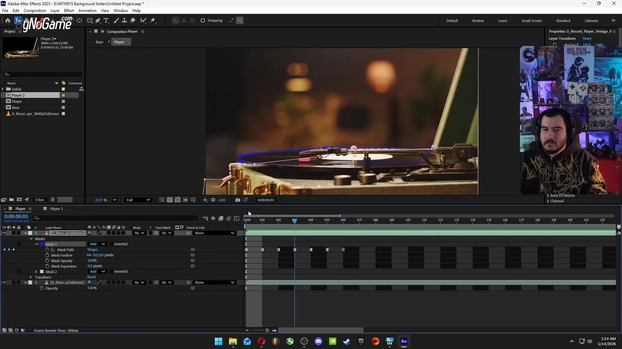Toggle Opacity stopwatch for layer 2

pos(42,288)
